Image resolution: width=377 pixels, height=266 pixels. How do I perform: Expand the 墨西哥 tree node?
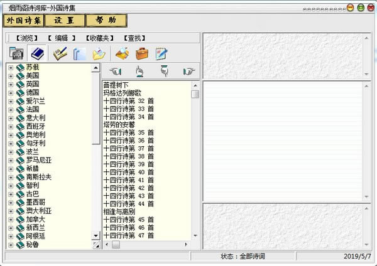[x=11, y=203]
